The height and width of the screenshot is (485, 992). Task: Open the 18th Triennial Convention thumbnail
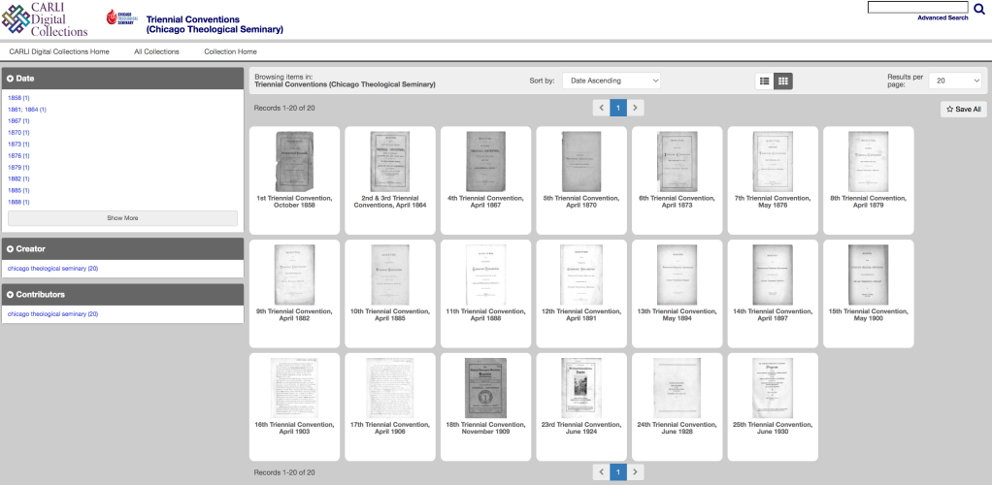pyautogui.click(x=486, y=389)
